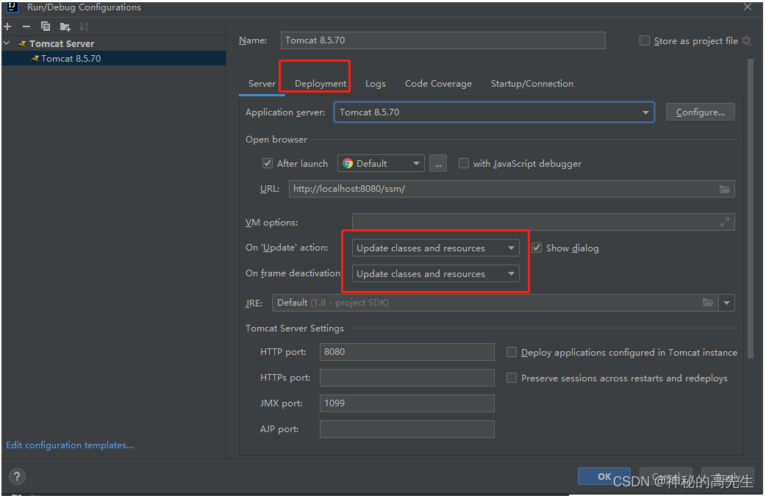The height and width of the screenshot is (496, 766).
Task: Move configuration into new folder icon
Action: pyautogui.click(x=65, y=27)
